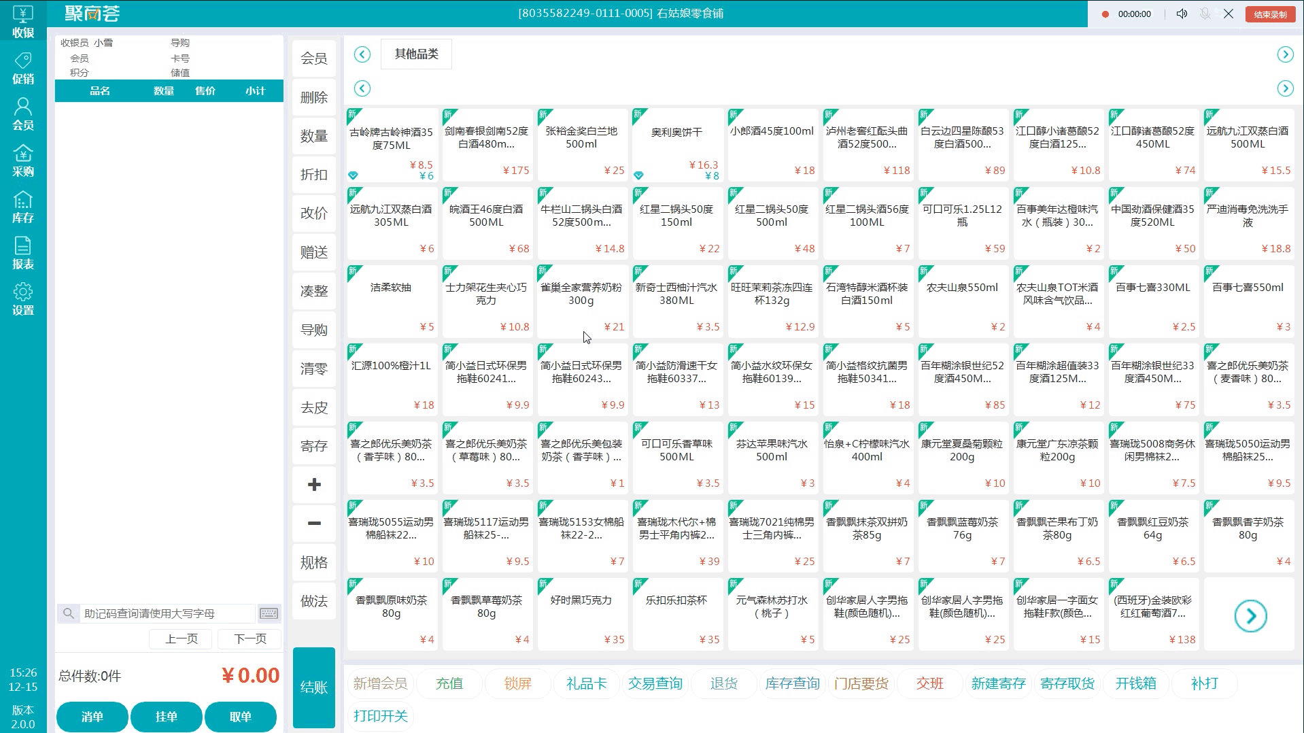
Task: Open the on-screen keyboard icon
Action: 269,613
